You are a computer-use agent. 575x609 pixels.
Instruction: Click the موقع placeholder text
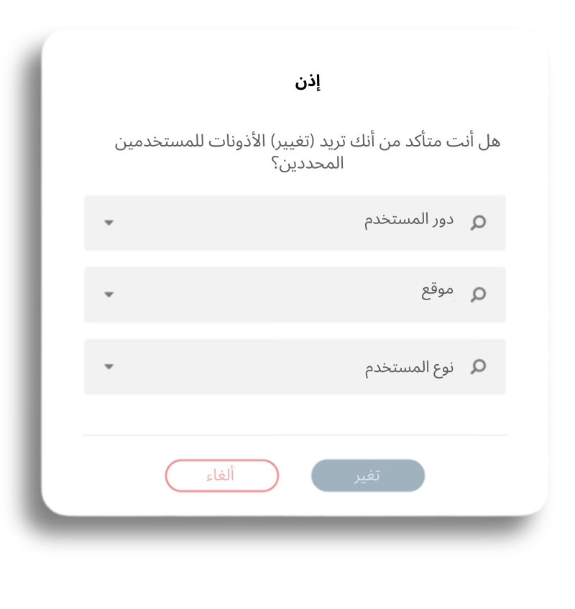pos(437,292)
